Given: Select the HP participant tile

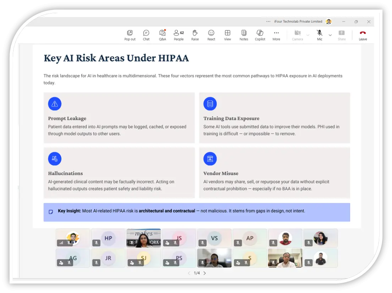Looking at the screenshot, I should (x=108, y=238).
